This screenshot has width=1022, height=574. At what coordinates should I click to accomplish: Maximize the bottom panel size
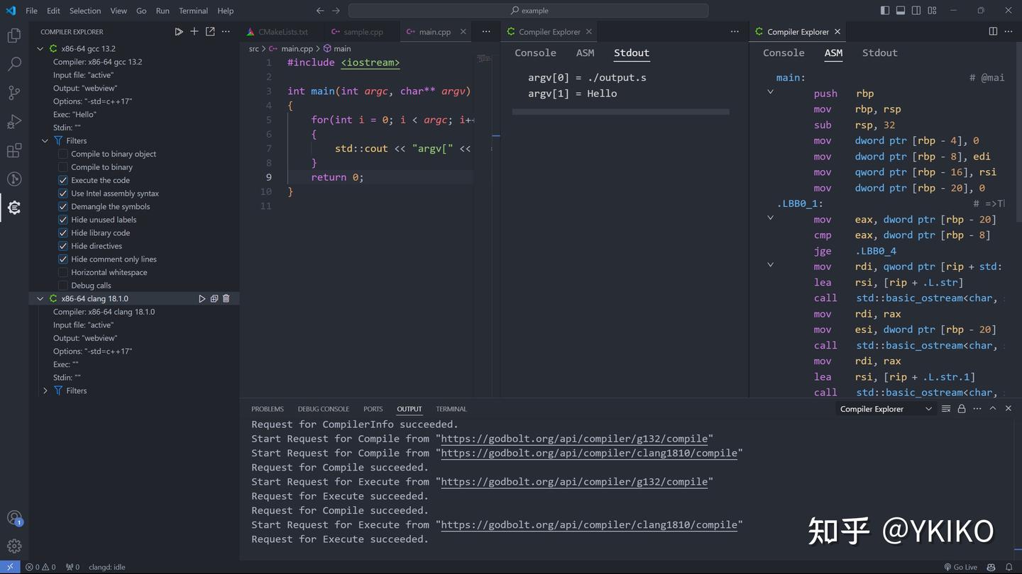click(993, 409)
